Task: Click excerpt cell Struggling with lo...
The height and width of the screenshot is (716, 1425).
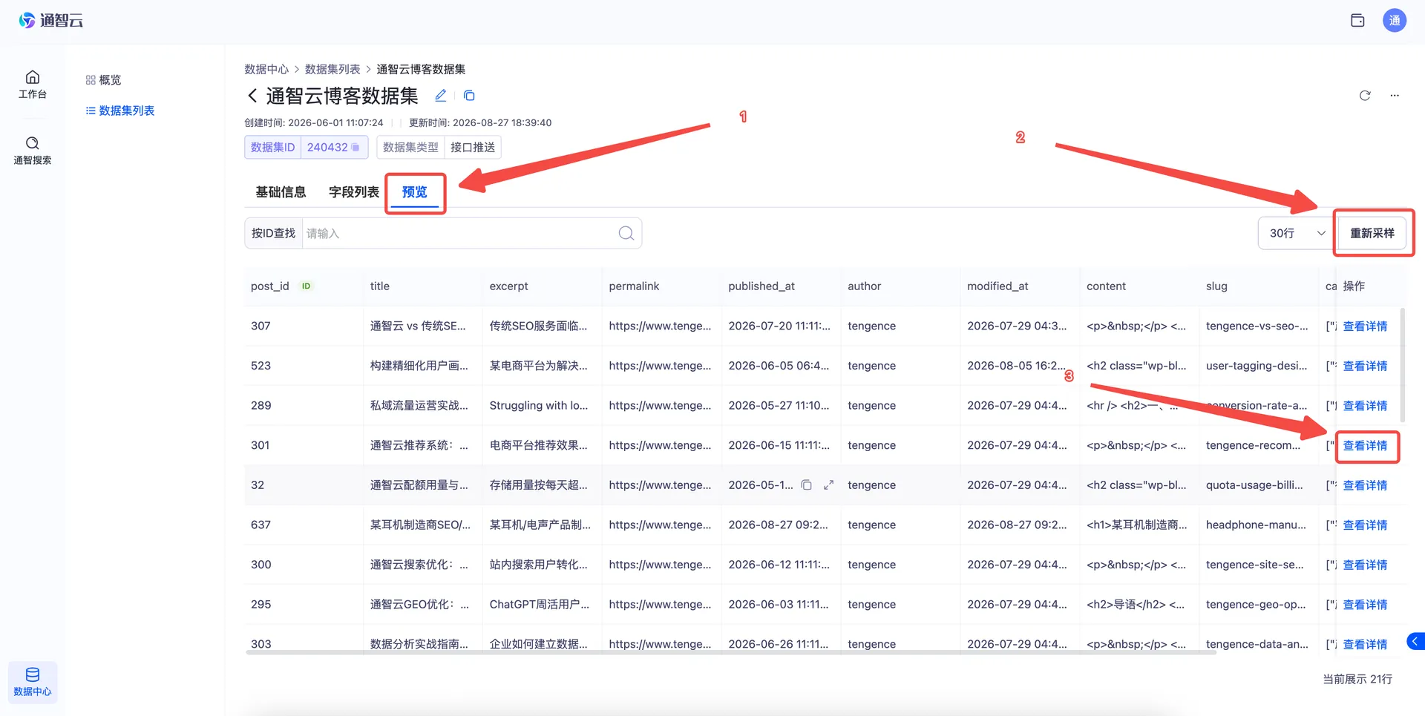Action: click(x=539, y=406)
